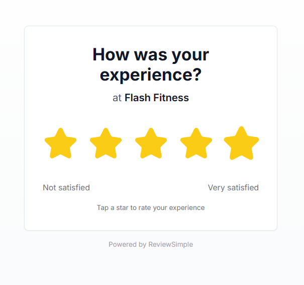The height and width of the screenshot is (285, 304).
Task: Click the "at" text before Flash Fitness
Action: click(117, 98)
